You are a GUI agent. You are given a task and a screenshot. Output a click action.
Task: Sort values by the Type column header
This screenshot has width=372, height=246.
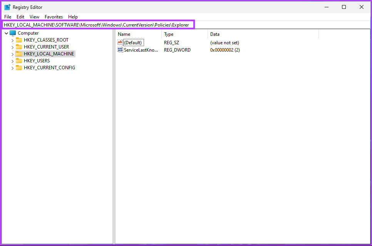pos(184,34)
